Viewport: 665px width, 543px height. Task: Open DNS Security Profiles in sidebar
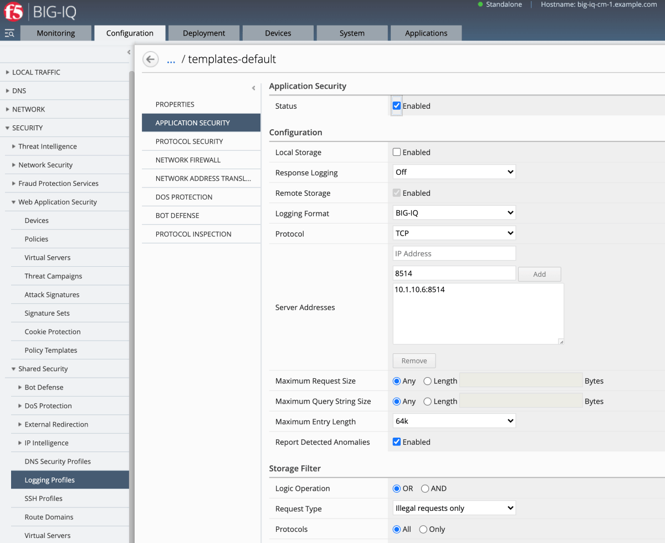click(58, 461)
